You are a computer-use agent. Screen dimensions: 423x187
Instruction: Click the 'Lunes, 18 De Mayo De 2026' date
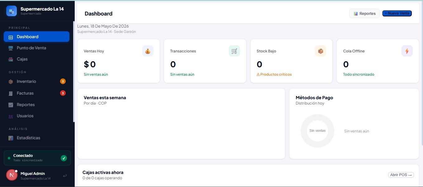pos(103,26)
